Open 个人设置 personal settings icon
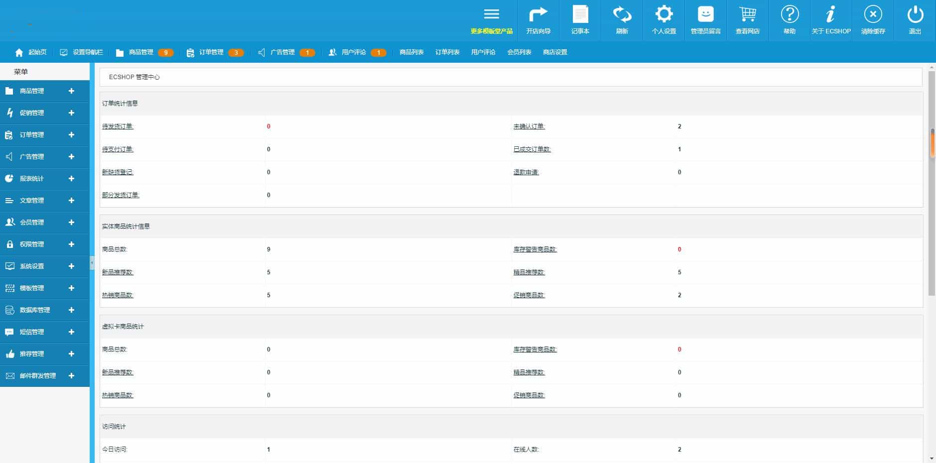The image size is (936, 463). coord(664,20)
